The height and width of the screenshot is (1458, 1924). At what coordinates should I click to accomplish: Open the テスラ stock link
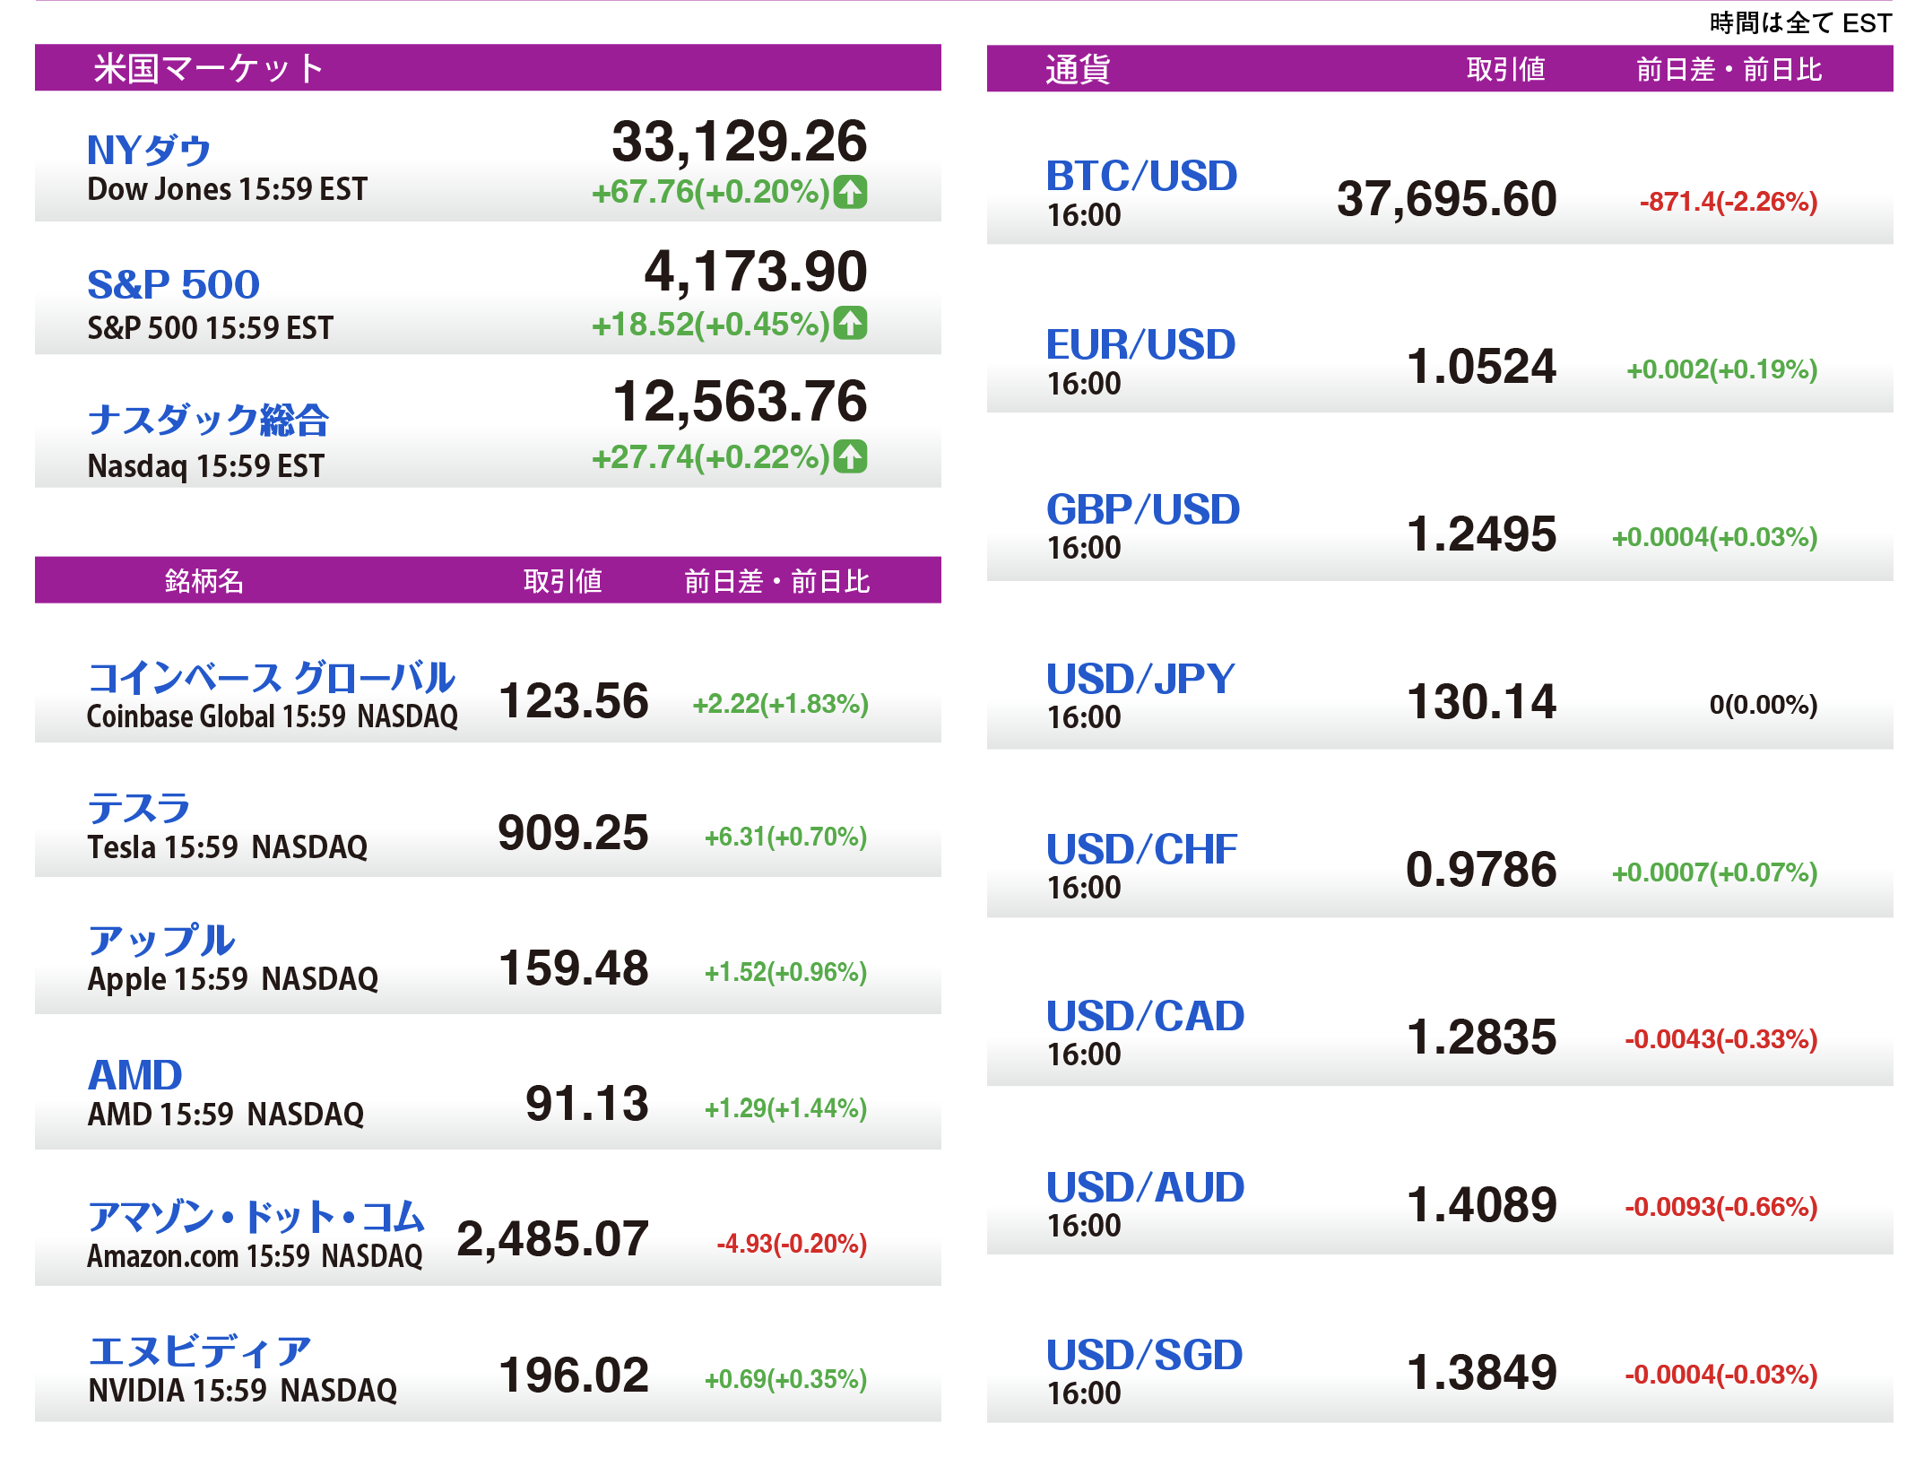point(139,808)
